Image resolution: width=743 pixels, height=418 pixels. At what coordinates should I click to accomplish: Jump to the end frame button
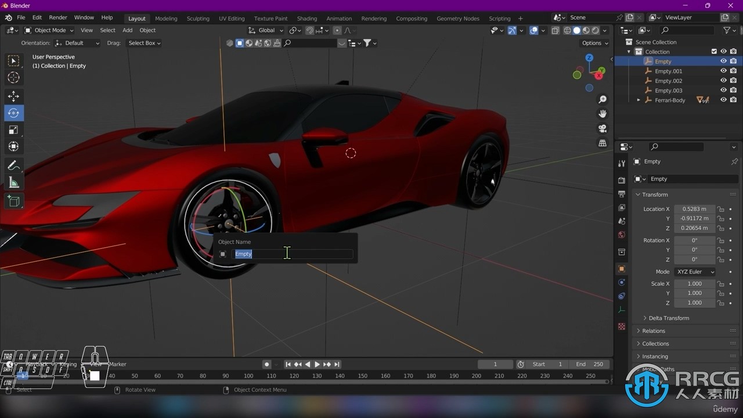[337, 365]
